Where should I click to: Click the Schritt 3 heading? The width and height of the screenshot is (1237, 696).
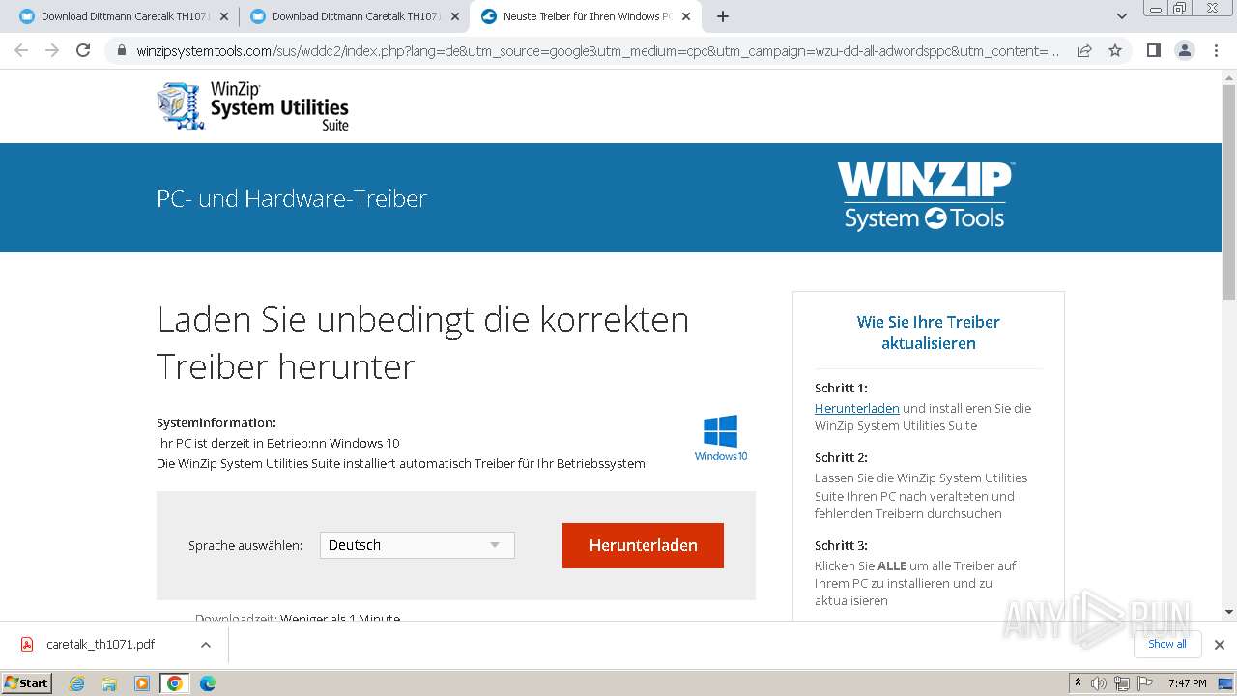coord(841,545)
